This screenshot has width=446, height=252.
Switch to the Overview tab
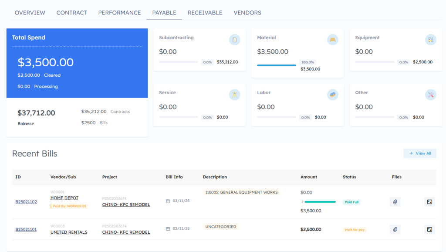coord(30,13)
